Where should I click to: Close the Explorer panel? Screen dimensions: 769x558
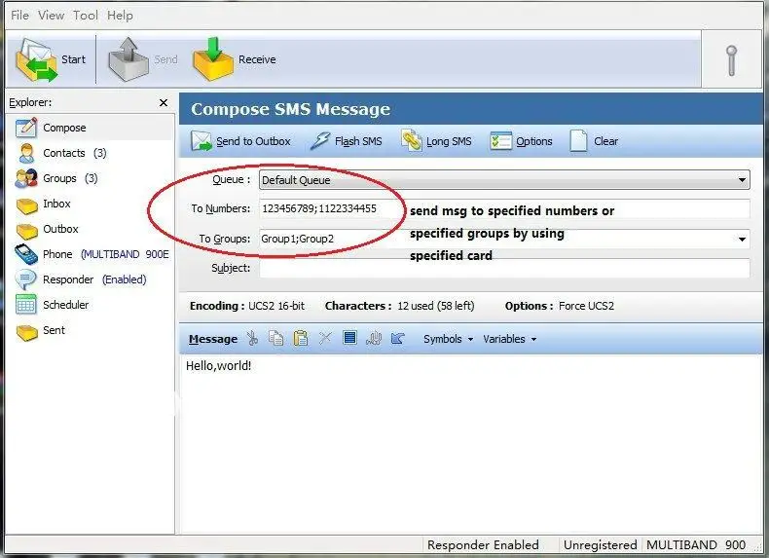(164, 102)
